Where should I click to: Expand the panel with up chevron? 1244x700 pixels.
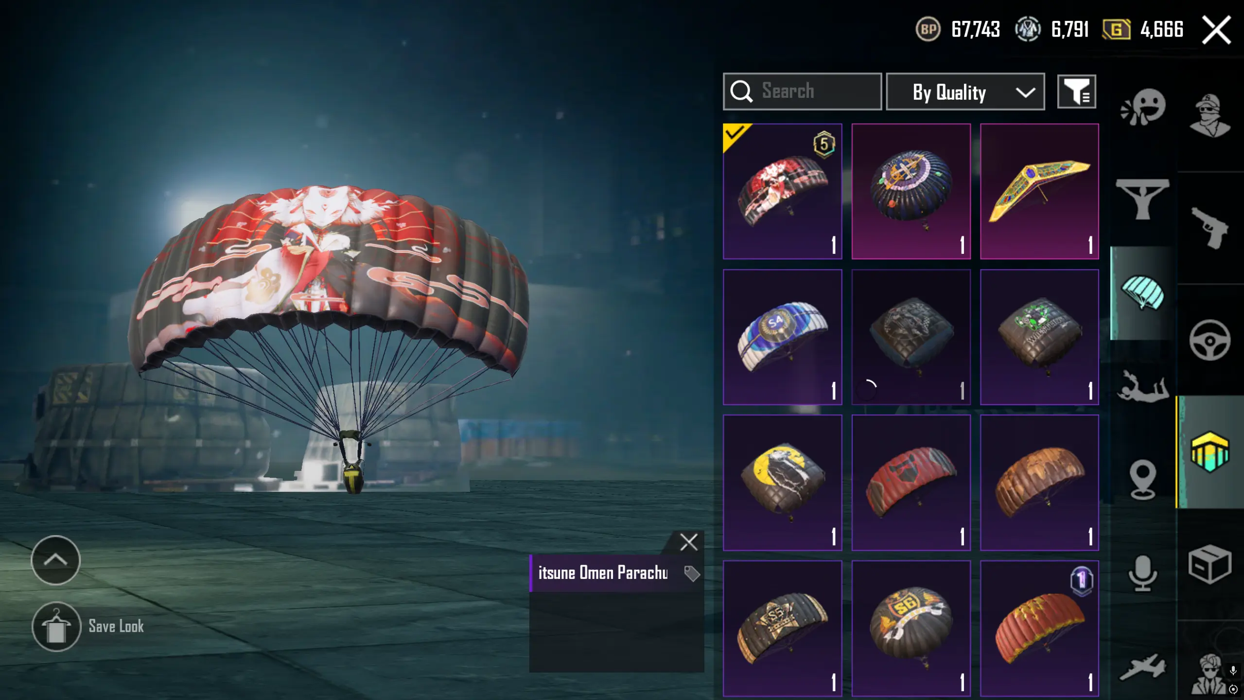pos(55,560)
